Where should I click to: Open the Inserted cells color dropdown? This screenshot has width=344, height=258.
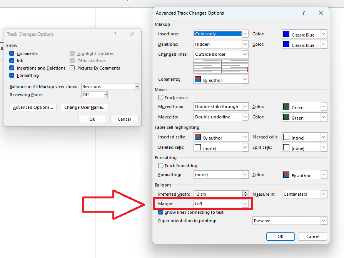click(221, 137)
